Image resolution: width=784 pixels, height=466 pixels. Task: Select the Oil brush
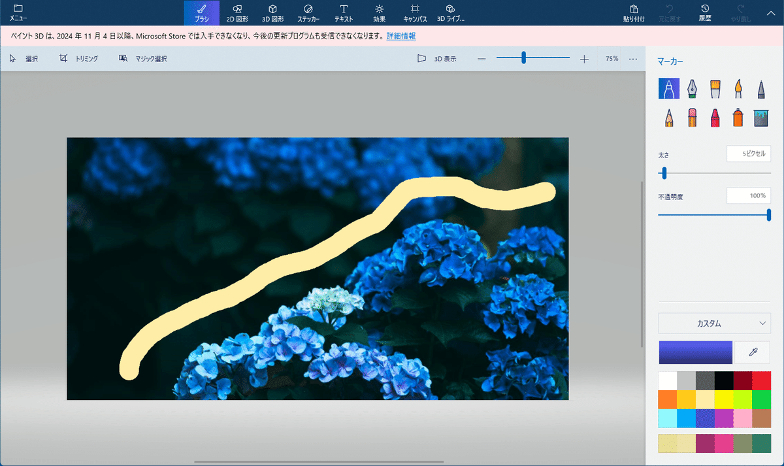[715, 89]
